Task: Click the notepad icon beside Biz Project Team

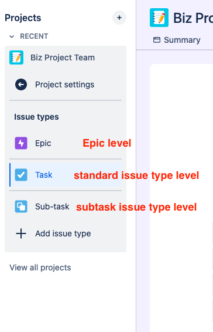Action: pyautogui.click(x=16, y=57)
